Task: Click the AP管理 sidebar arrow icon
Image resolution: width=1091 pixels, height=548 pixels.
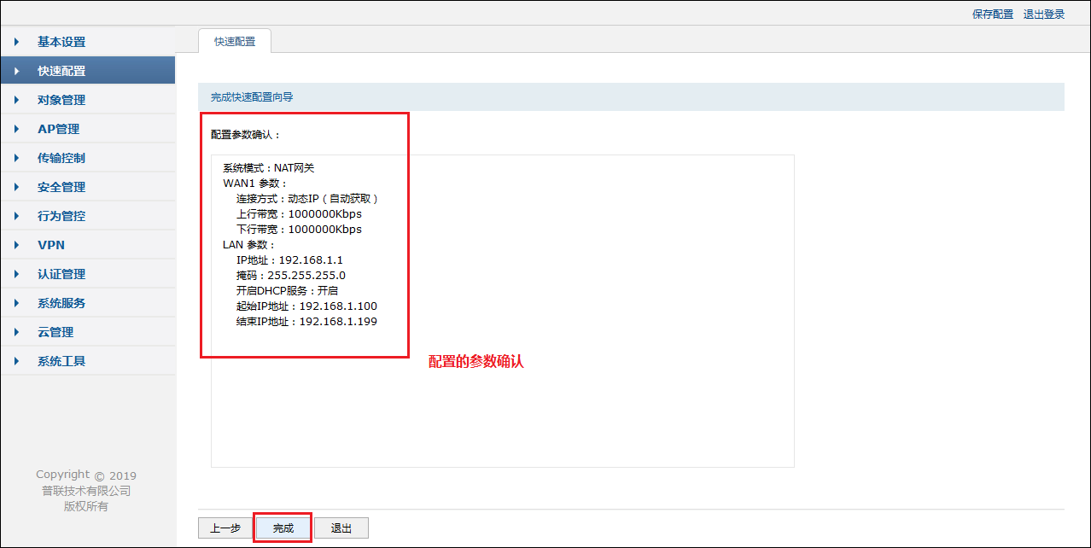Action: pyautogui.click(x=16, y=128)
